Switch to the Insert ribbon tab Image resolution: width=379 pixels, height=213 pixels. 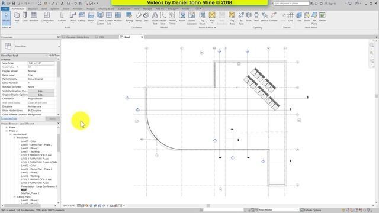(x=66, y=9)
